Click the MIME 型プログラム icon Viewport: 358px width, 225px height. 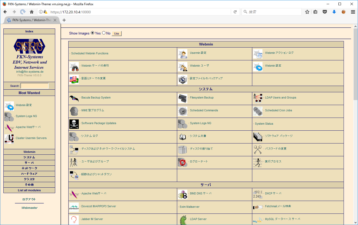point(74,111)
